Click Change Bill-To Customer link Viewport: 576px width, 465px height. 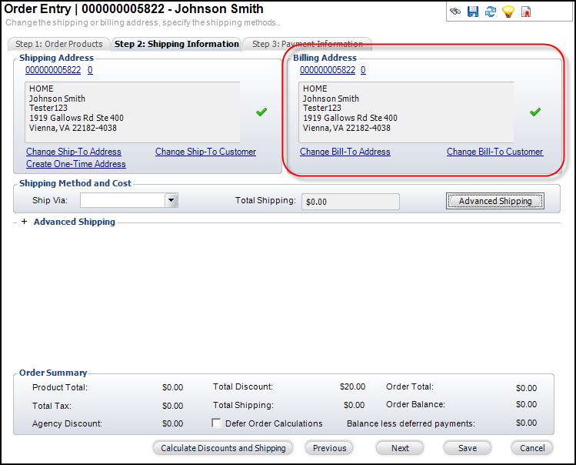click(x=494, y=152)
